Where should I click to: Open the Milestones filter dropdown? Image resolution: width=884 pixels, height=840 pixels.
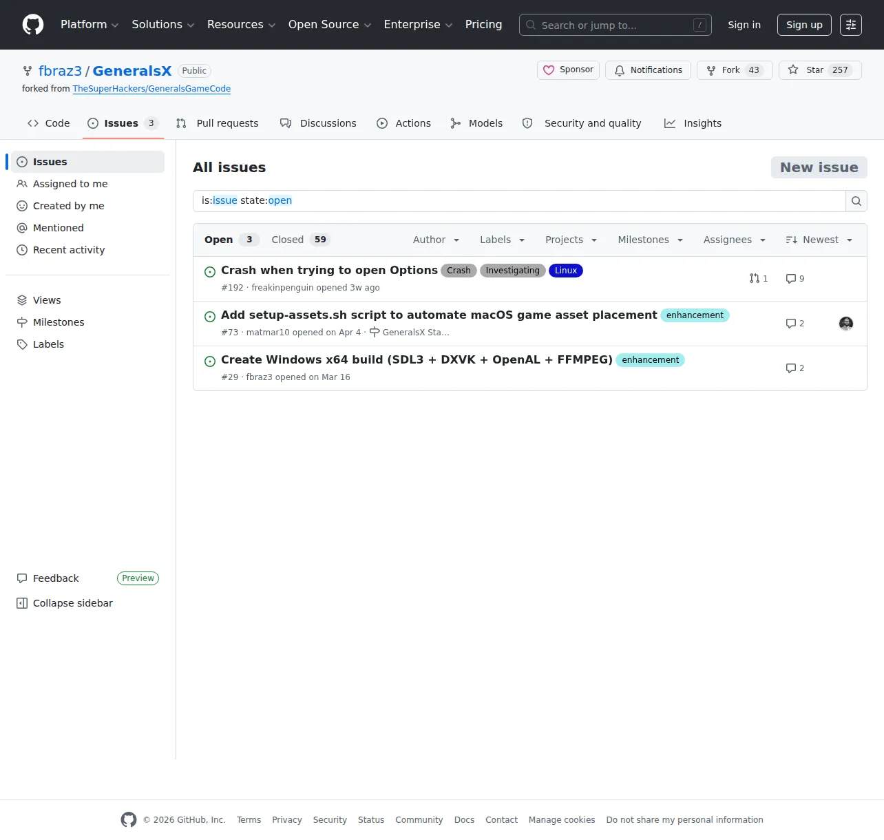[651, 240]
